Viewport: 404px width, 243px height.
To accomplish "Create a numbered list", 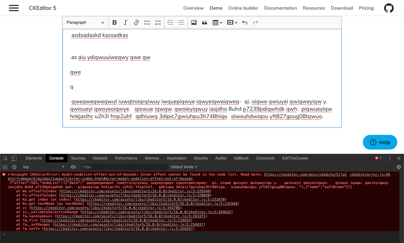I will pos(158,22).
